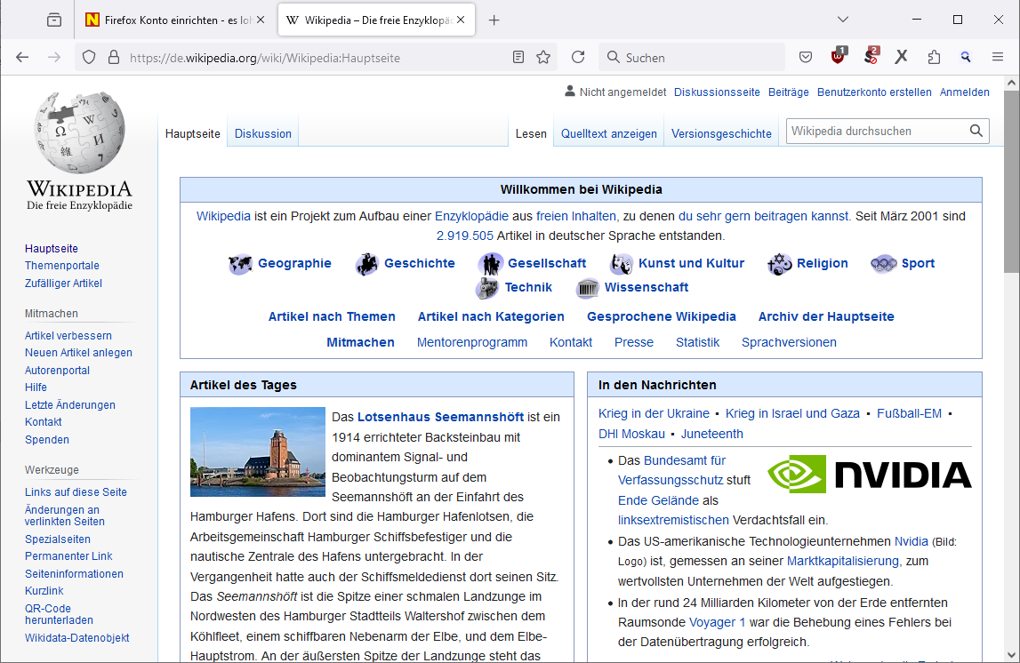Save page to Pocket
The image size is (1020, 663).
806,57
